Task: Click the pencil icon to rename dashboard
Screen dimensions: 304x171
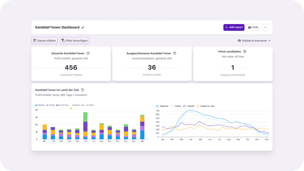Action: click(83, 28)
